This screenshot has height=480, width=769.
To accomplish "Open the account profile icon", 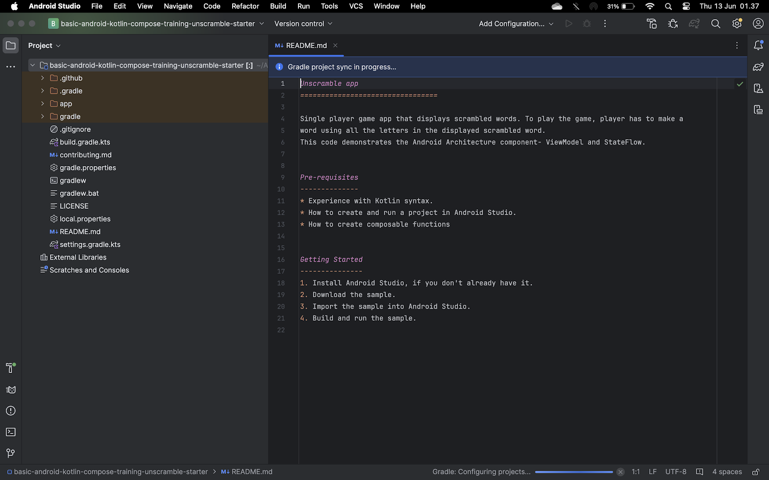I will pos(758,24).
